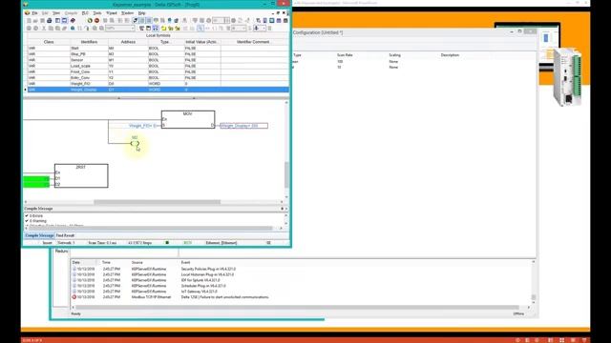The width and height of the screenshot is (611, 343).
Task: Click the Source header in the event log
Action: tap(137, 263)
